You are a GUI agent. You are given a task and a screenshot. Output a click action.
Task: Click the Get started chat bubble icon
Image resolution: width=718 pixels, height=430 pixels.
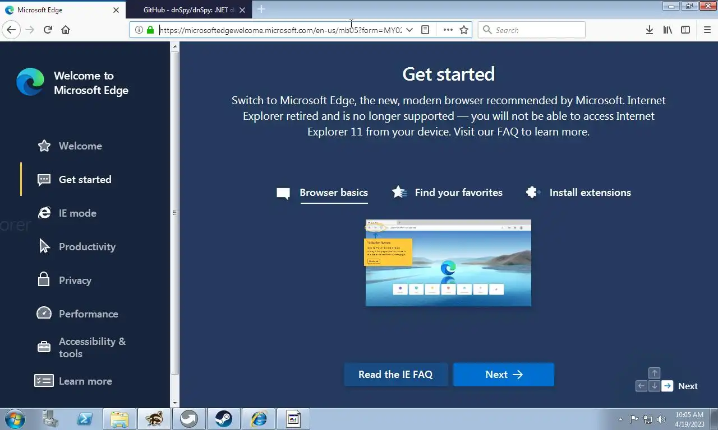coord(44,180)
